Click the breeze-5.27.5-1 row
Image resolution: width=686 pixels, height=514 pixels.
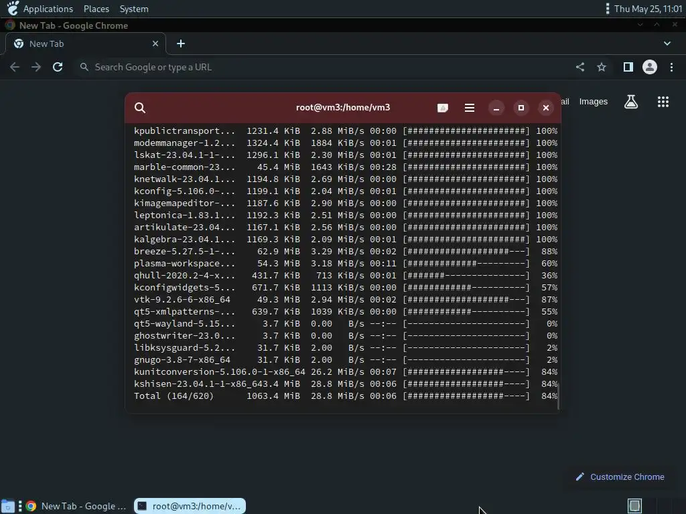click(346, 252)
